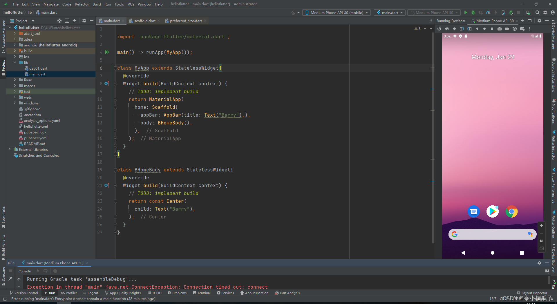Collapse the lib folder in the tree
The height and width of the screenshot is (304, 557).
click(x=15, y=62)
